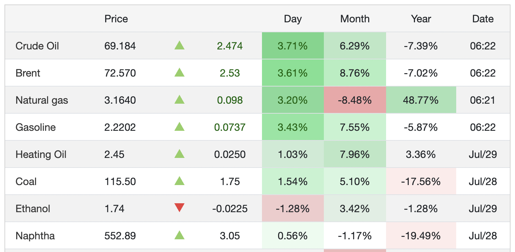This screenshot has height=252, width=515.
Task: Click the Day column header
Action: (x=293, y=19)
